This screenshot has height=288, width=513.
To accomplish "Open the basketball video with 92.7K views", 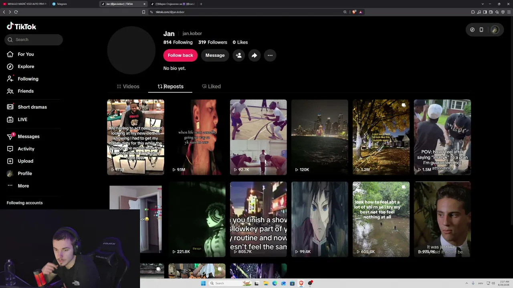I will [258, 137].
